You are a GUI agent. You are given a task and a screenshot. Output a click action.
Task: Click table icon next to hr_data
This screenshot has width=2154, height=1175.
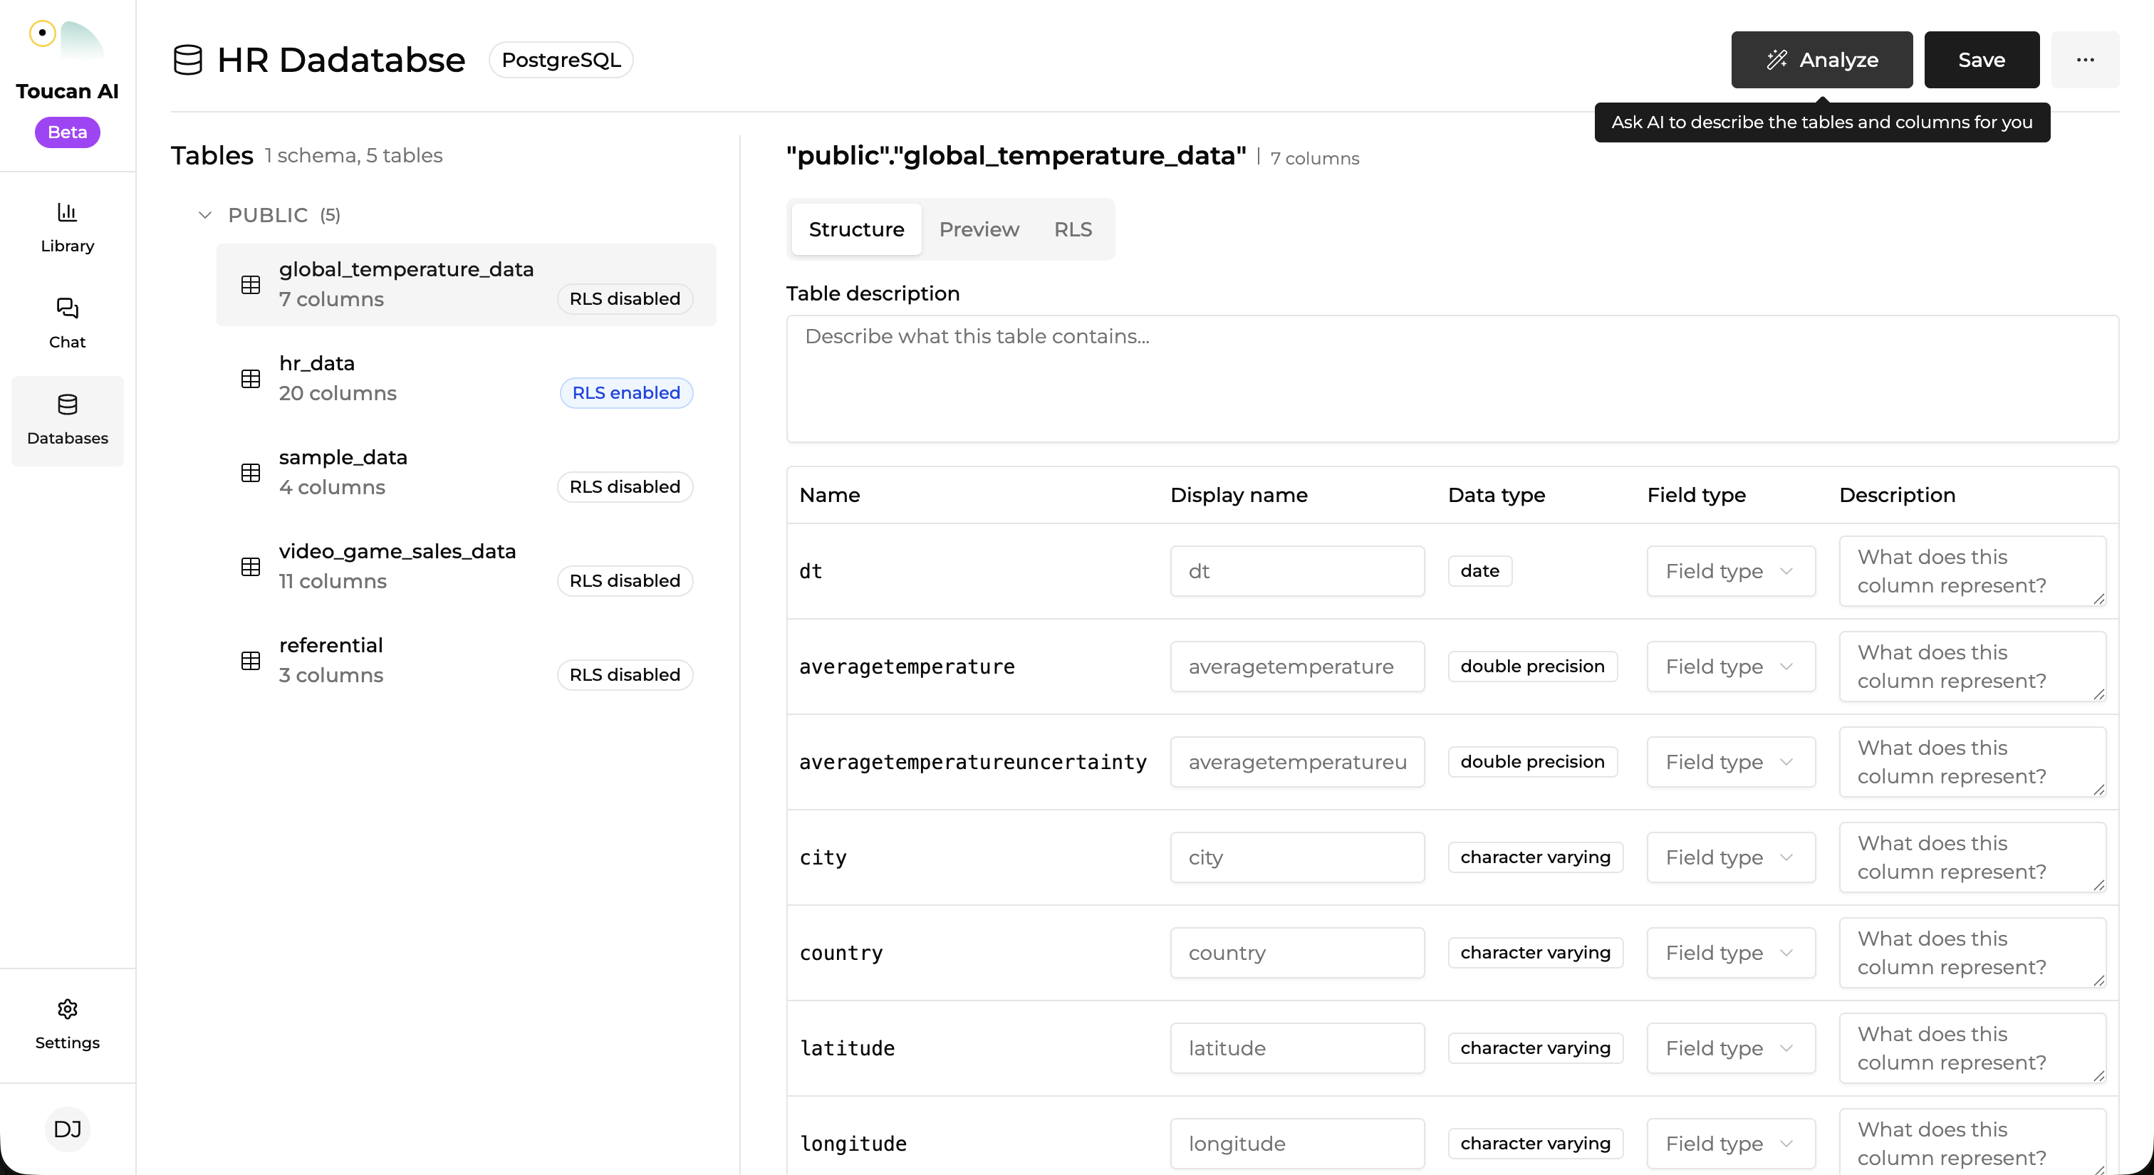[x=251, y=379]
